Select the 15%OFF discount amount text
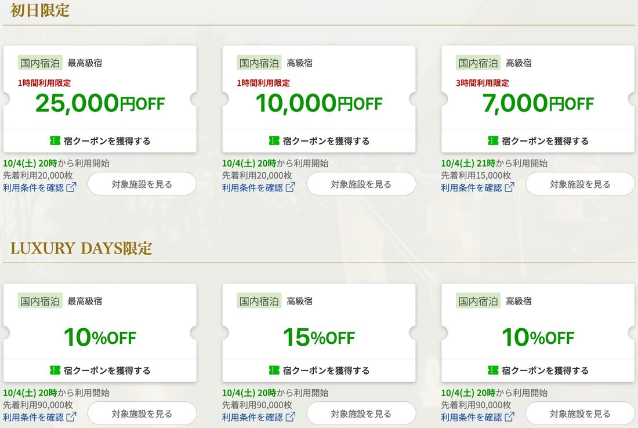 tap(318, 338)
